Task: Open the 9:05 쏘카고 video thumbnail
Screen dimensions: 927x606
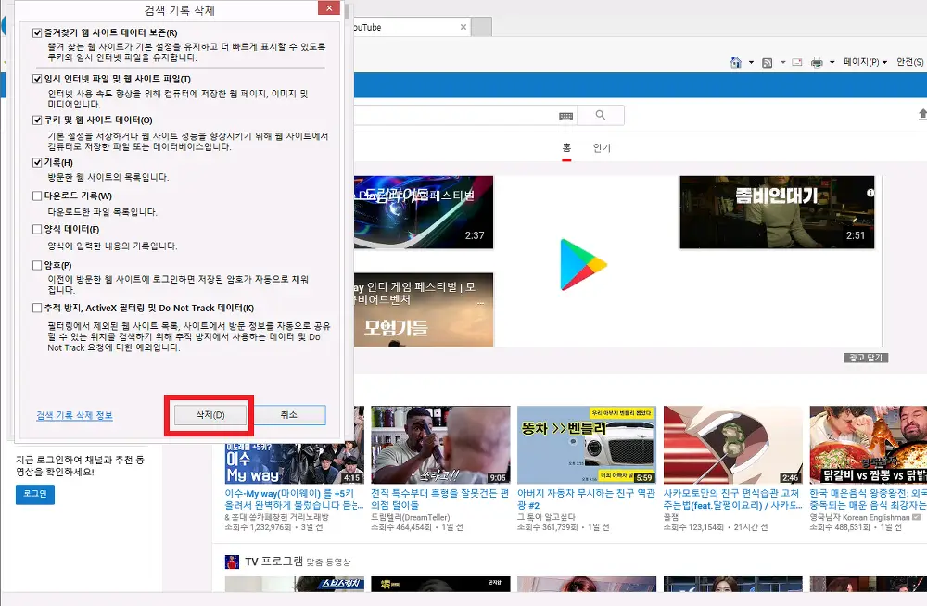Action: pos(440,445)
